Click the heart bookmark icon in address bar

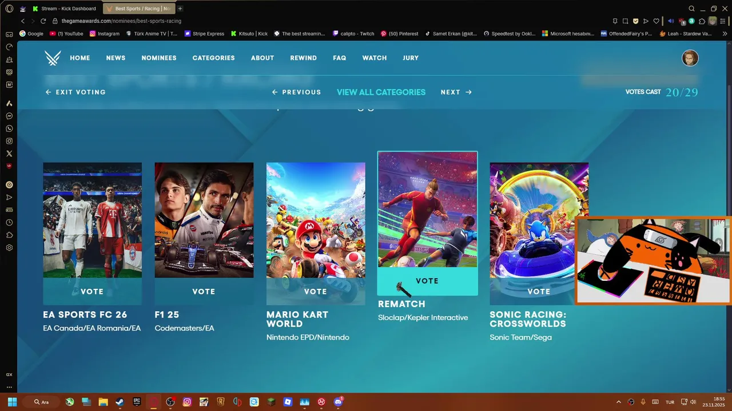tap(656, 21)
